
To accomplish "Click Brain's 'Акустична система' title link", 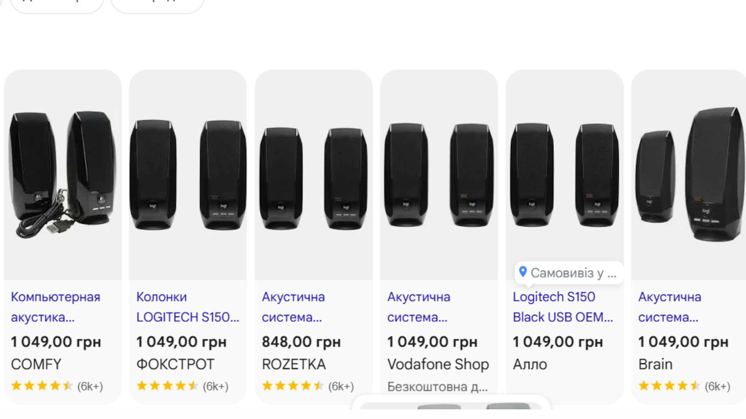I will coord(670,307).
